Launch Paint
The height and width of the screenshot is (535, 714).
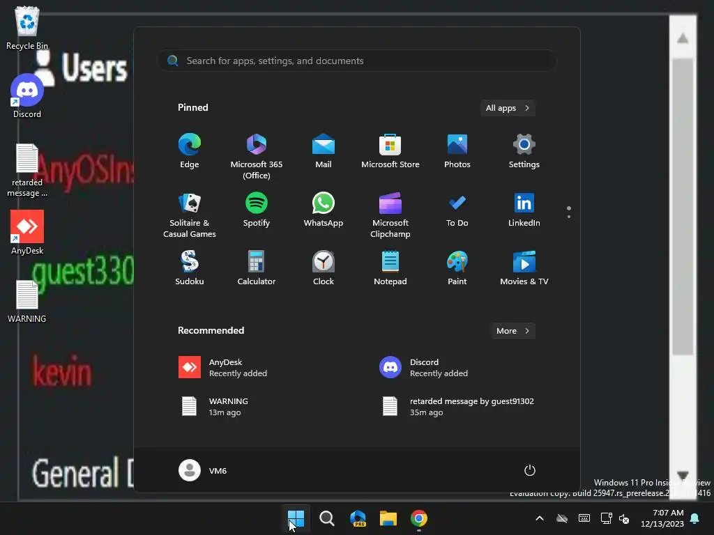pos(457,268)
